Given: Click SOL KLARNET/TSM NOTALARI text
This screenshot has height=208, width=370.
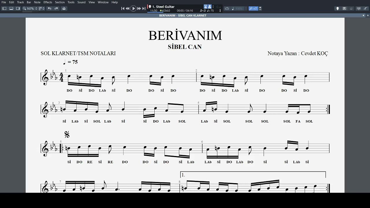Looking at the screenshot, I should click(78, 53).
